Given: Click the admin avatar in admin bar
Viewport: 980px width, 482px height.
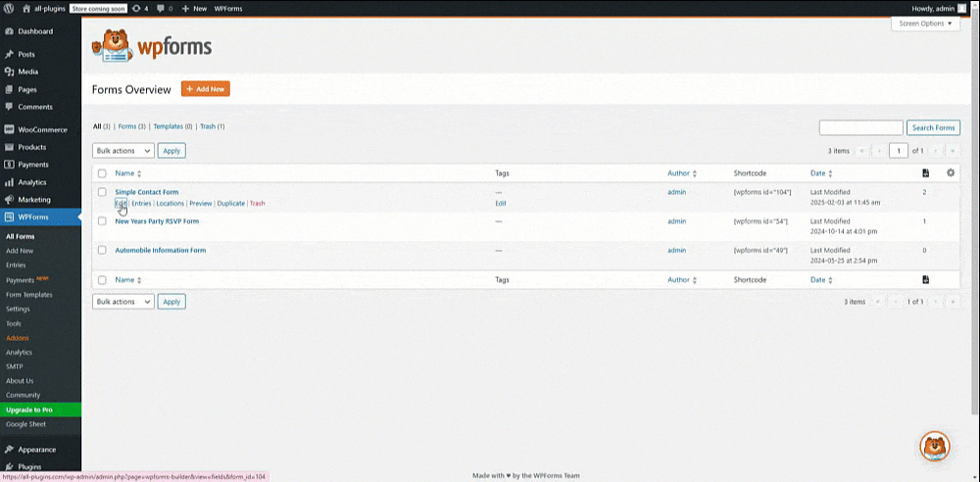Looking at the screenshot, I should click(962, 9).
